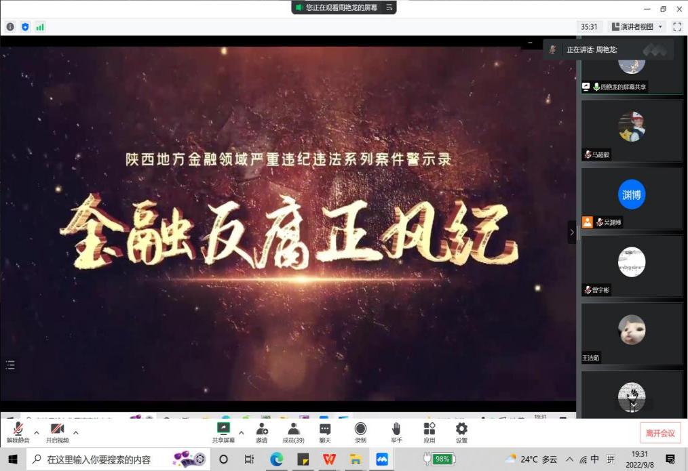The image size is (688, 471).
Task: Click the 共享屏幕 share screen icon
Action: (x=223, y=432)
